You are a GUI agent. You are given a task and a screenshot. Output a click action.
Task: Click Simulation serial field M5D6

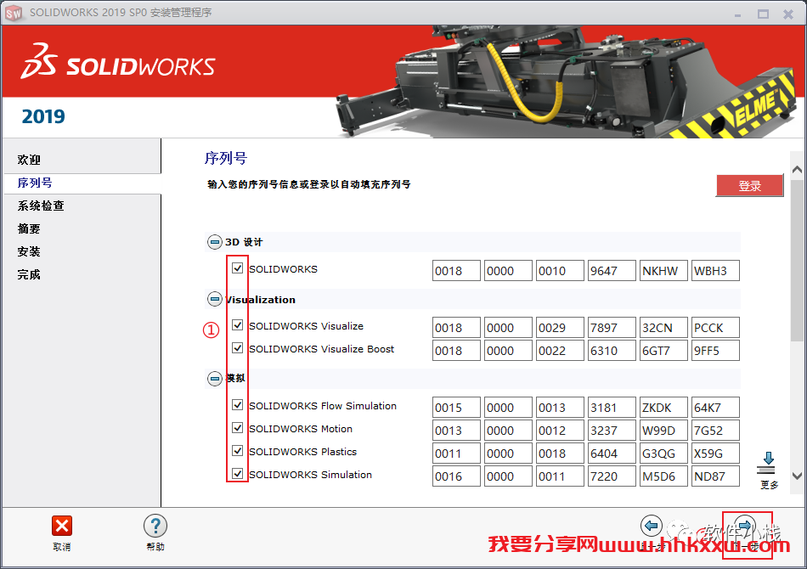tap(664, 476)
